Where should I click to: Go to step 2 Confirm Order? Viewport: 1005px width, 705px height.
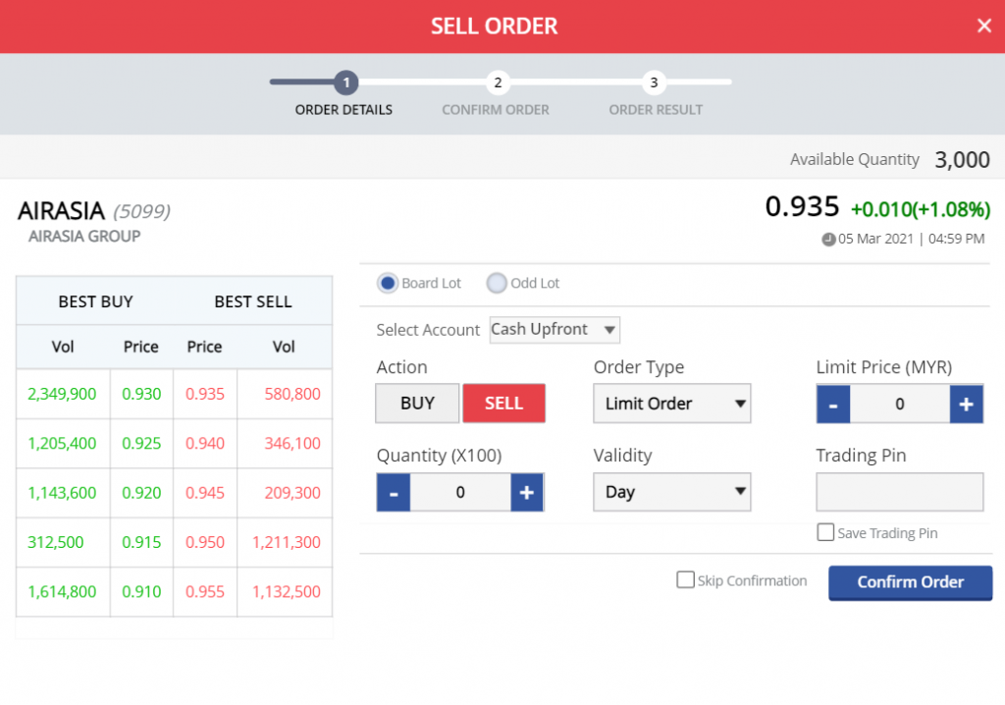click(x=498, y=82)
